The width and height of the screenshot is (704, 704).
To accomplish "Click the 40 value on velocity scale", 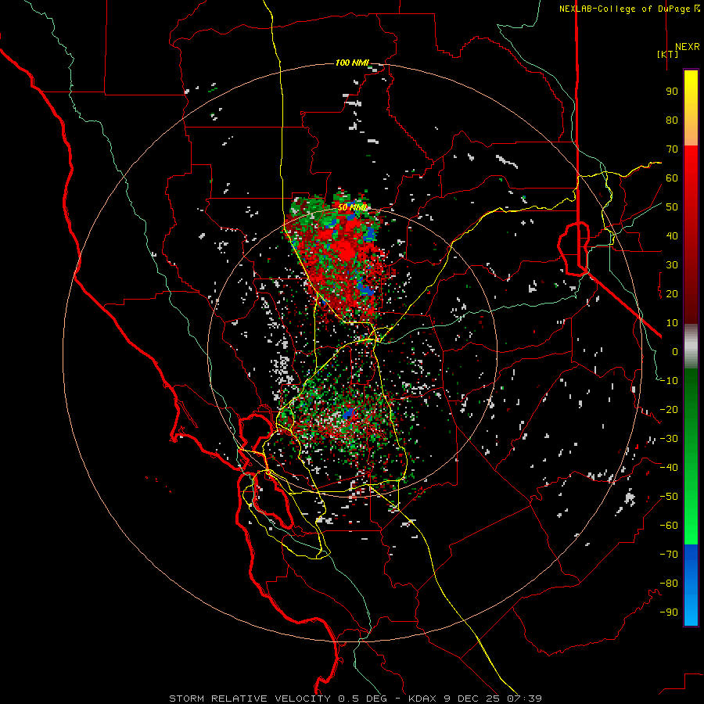I will [672, 236].
